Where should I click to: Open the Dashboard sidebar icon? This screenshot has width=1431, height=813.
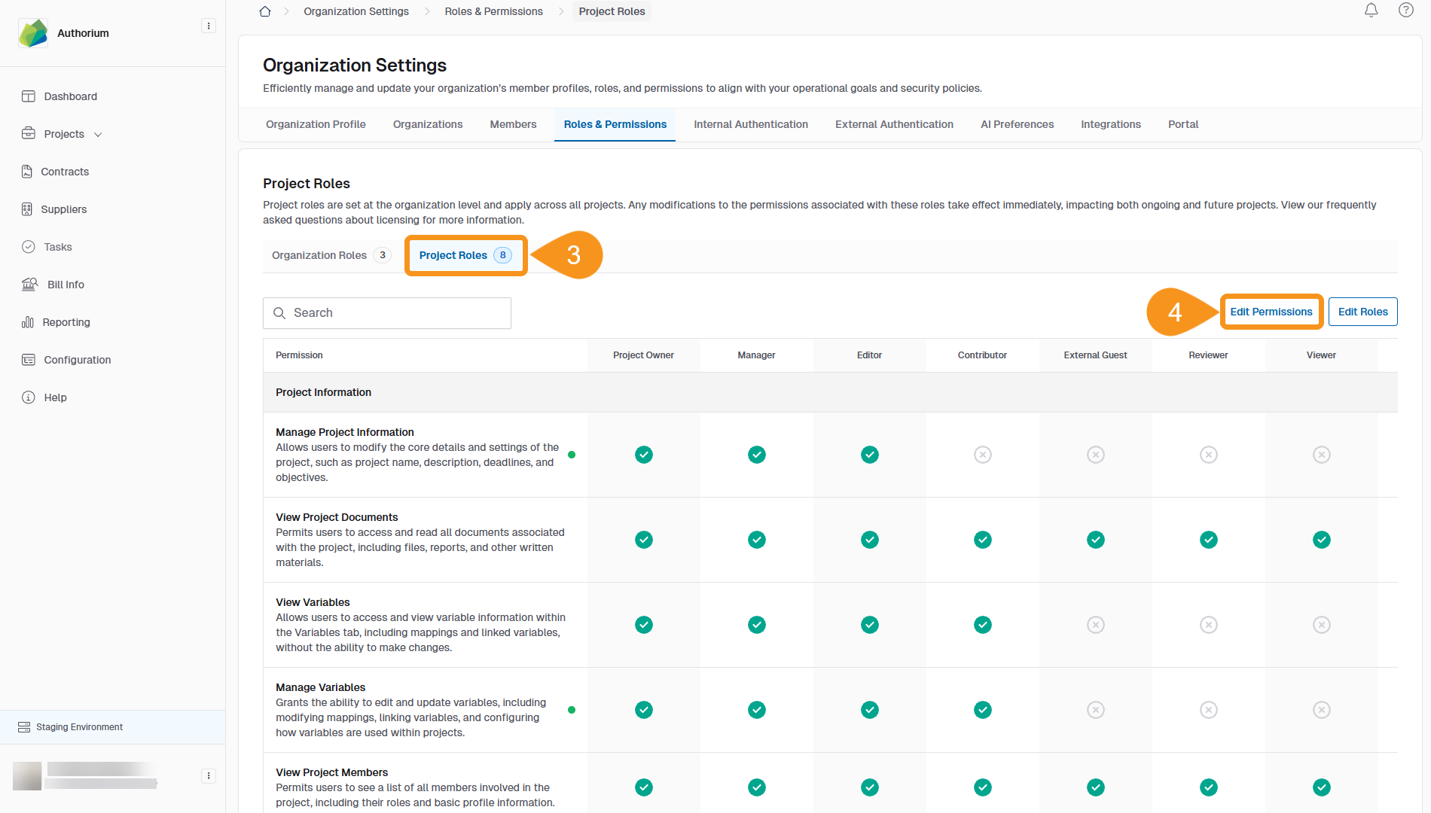[x=29, y=96]
